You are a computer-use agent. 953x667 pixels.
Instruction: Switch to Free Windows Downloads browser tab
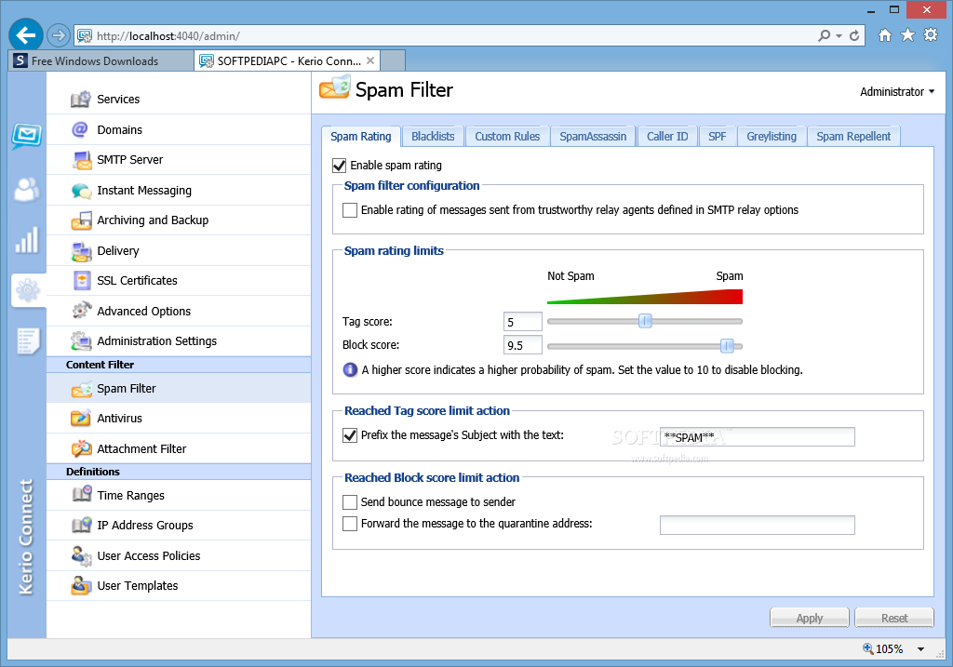point(101,60)
